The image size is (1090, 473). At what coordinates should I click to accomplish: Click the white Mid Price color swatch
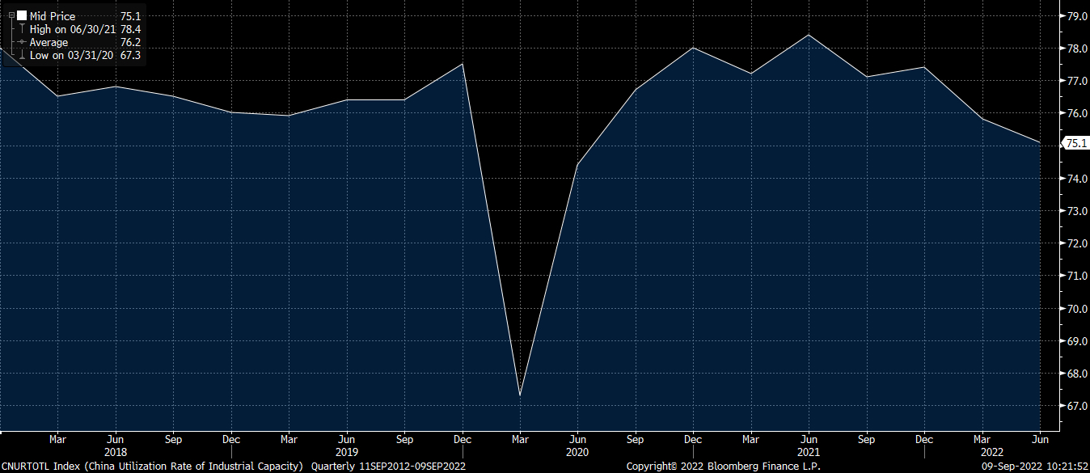click(22, 16)
